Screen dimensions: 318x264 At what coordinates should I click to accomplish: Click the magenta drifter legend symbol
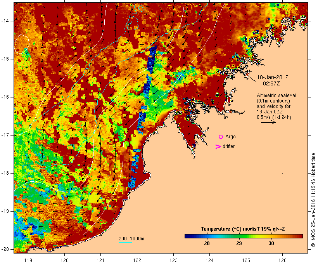pos(218,147)
